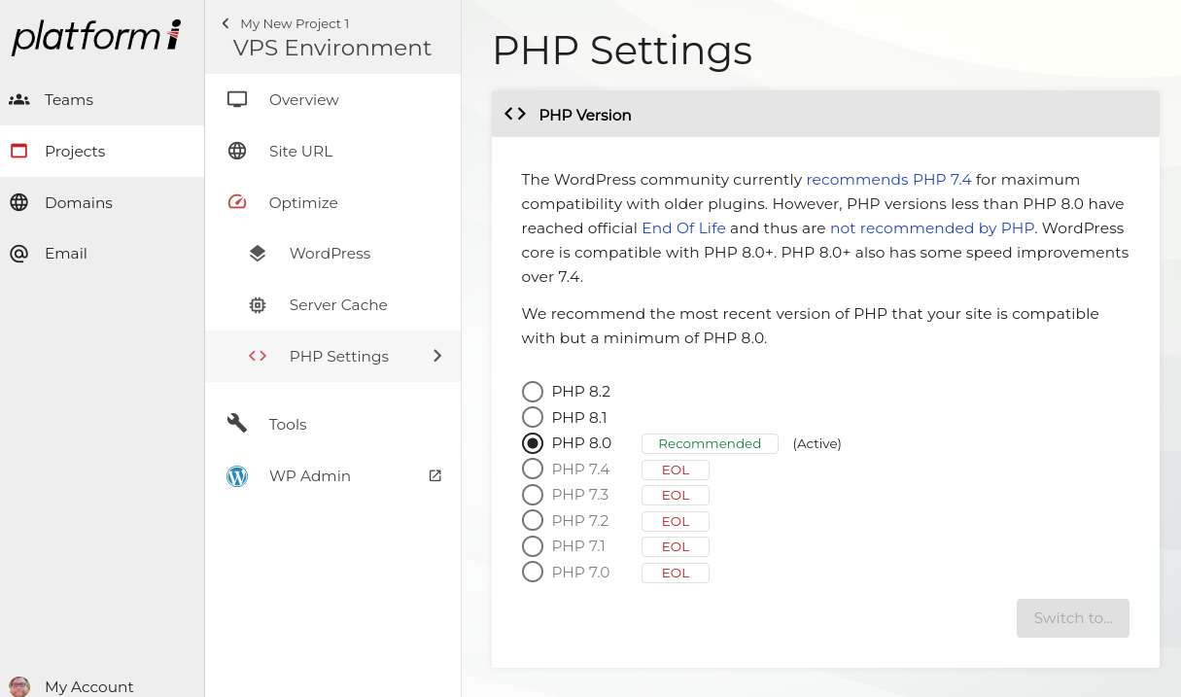
Task: Click the WordPress layers icon
Action: [x=258, y=254]
